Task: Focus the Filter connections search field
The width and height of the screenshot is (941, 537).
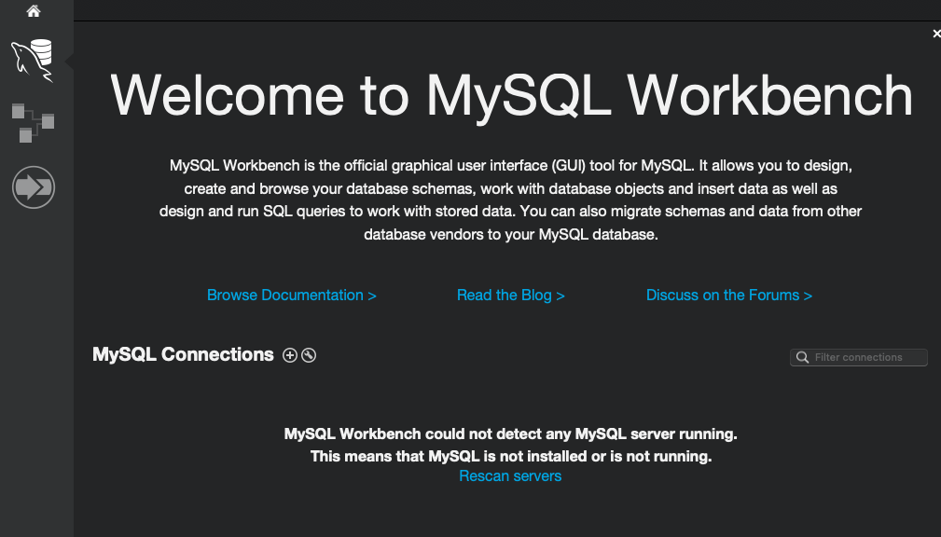Action: tap(859, 358)
